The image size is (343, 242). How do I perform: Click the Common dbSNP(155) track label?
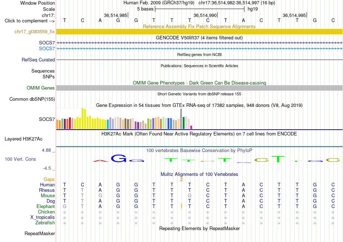[x=32, y=99]
